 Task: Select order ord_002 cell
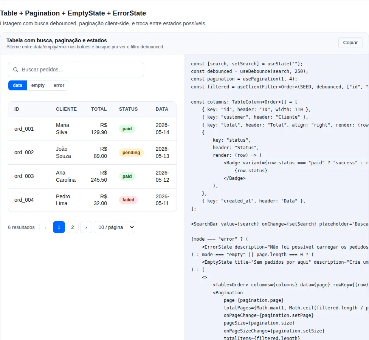pyautogui.click(x=24, y=152)
